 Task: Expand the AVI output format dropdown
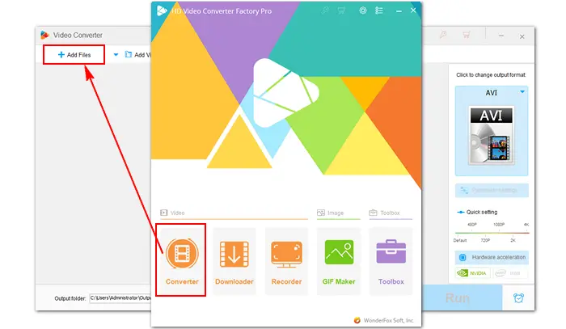[x=522, y=92]
